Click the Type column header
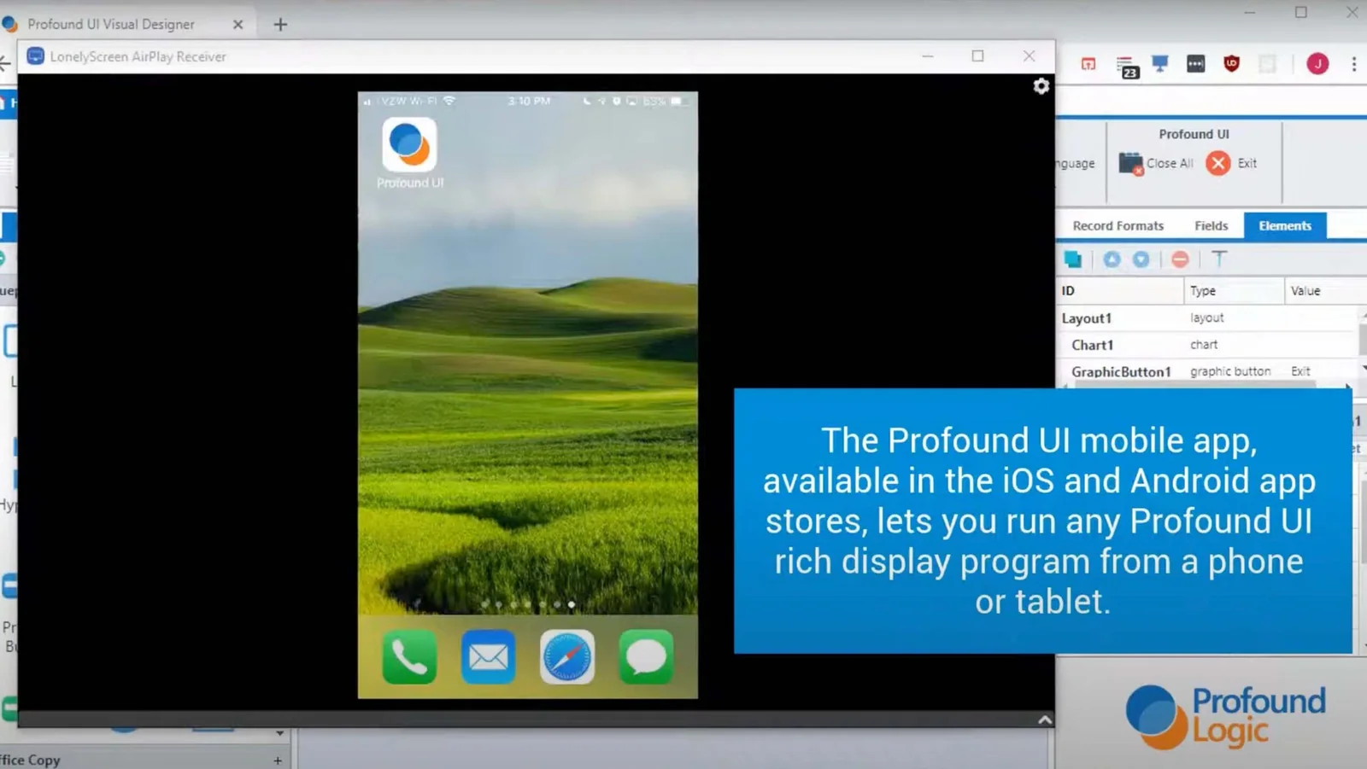 tap(1234, 291)
